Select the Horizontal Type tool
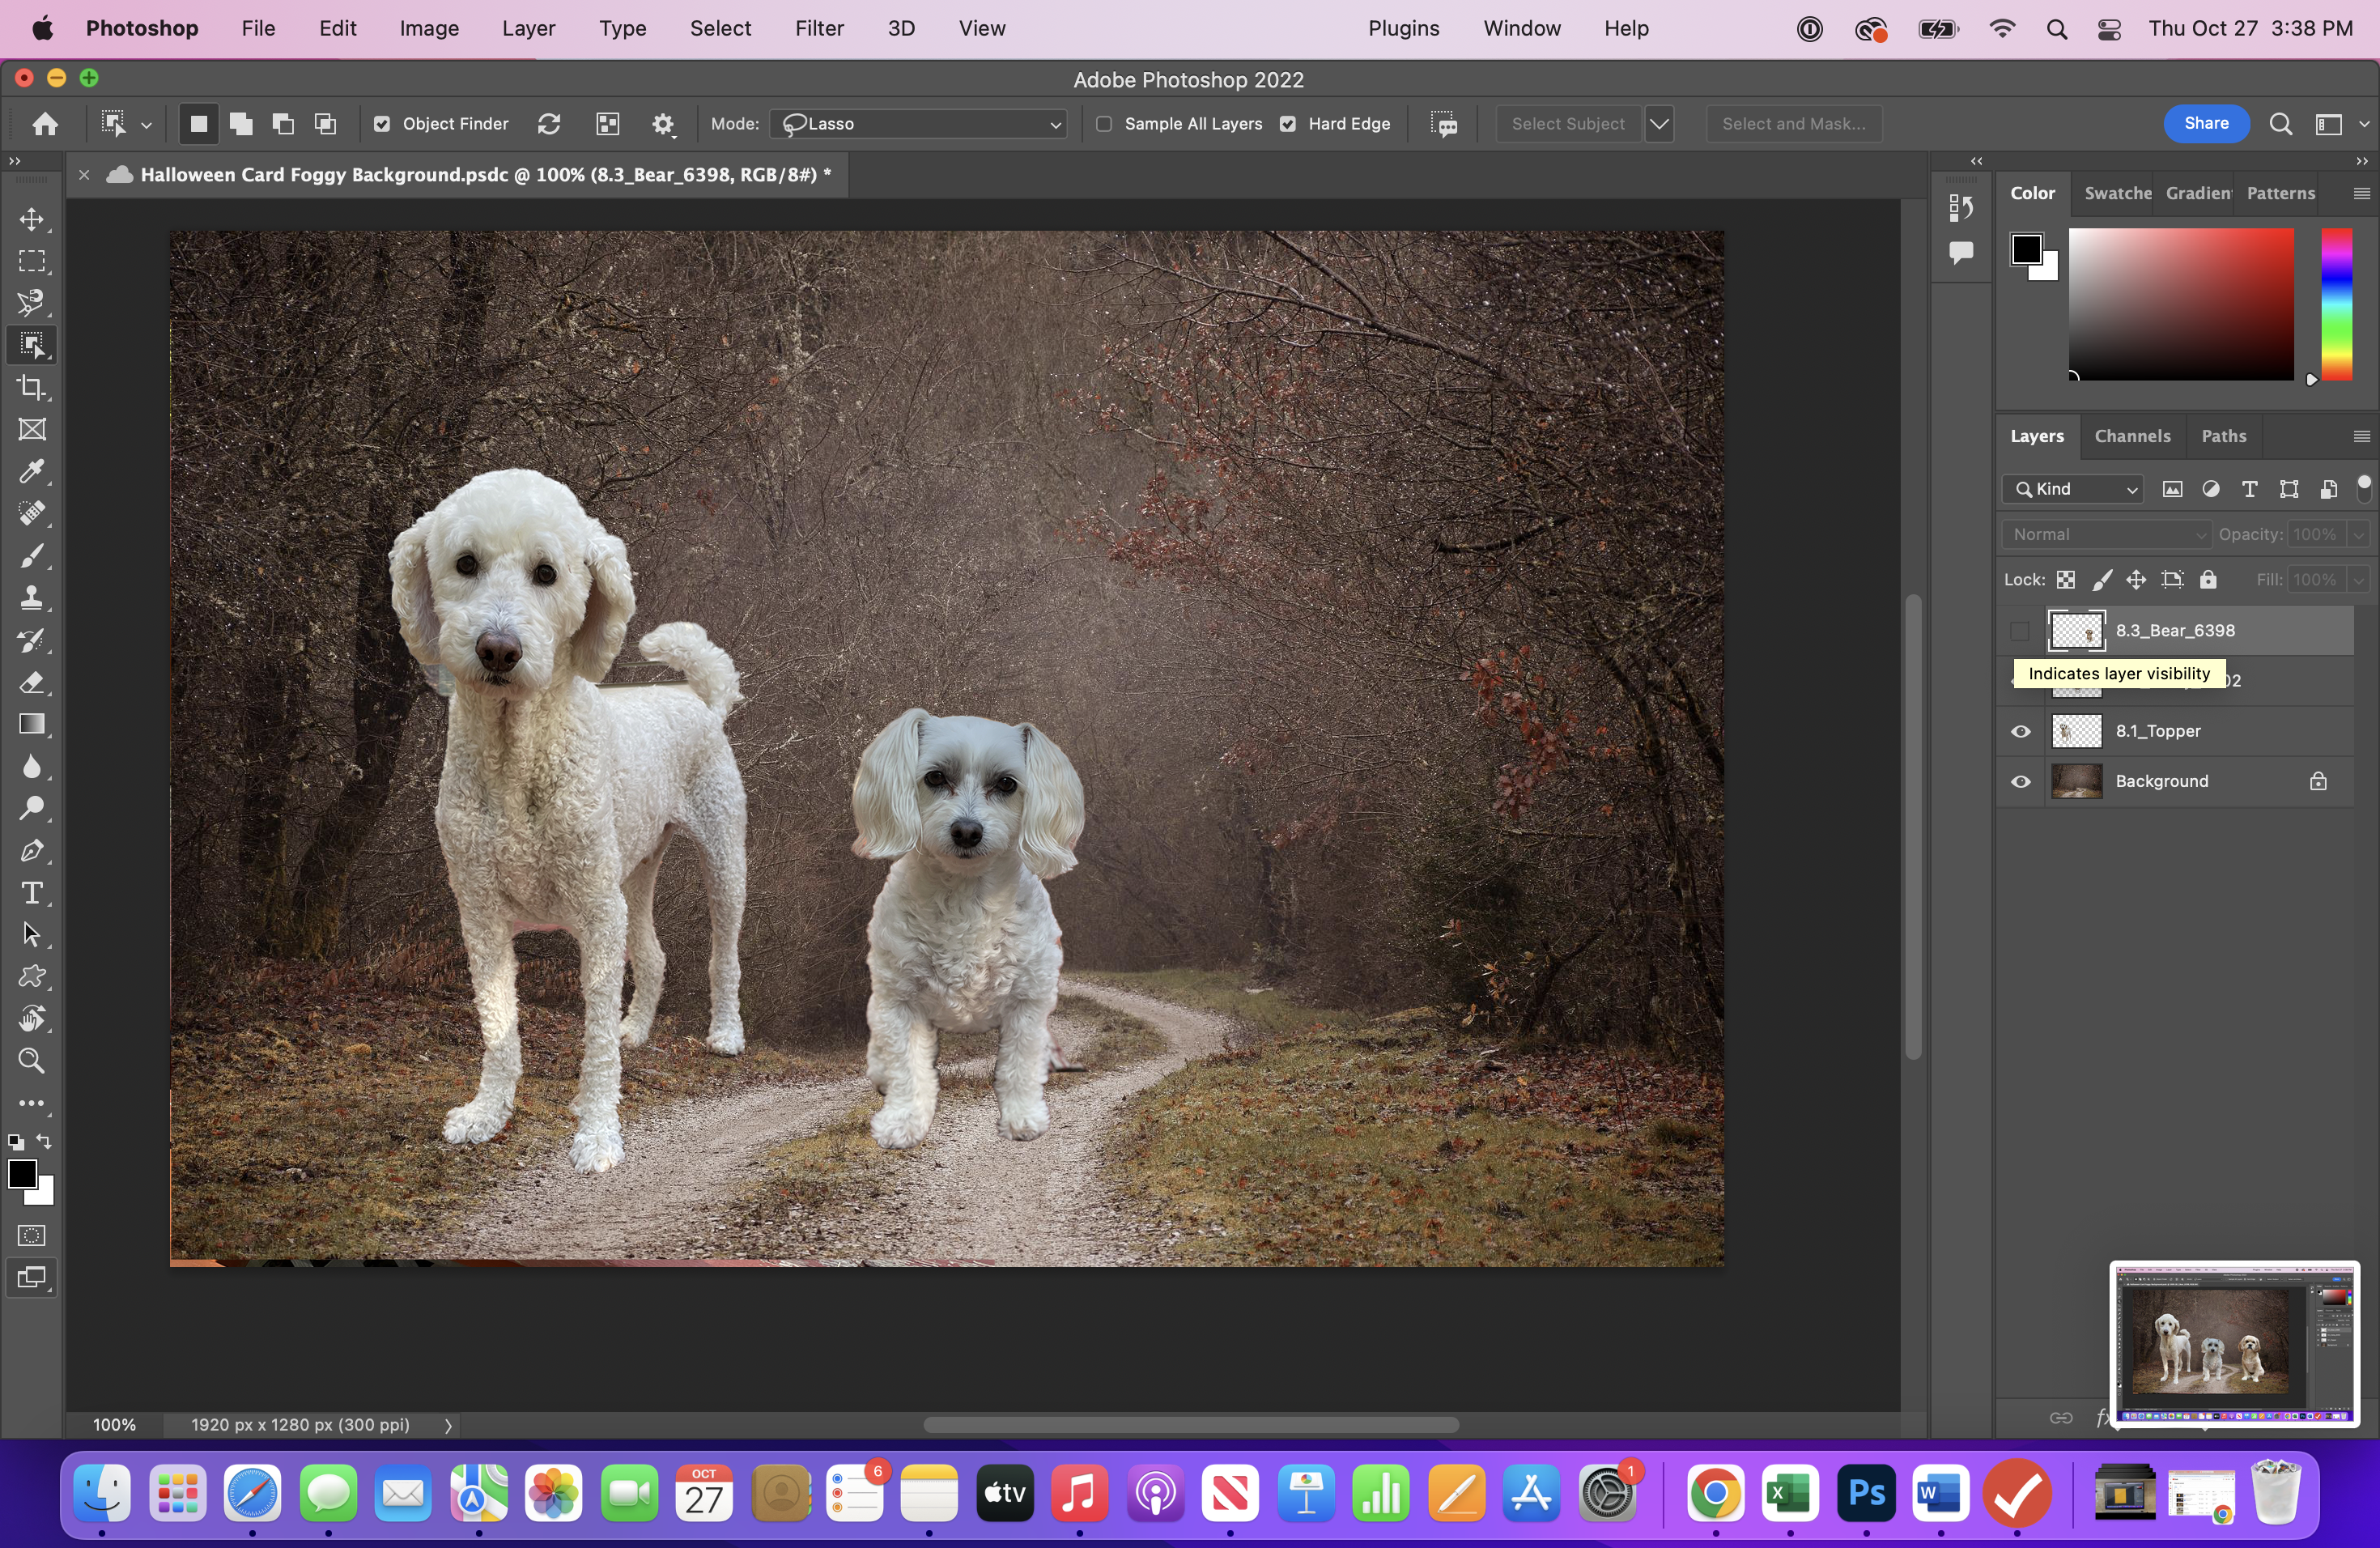This screenshot has width=2380, height=1548. coord(32,893)
